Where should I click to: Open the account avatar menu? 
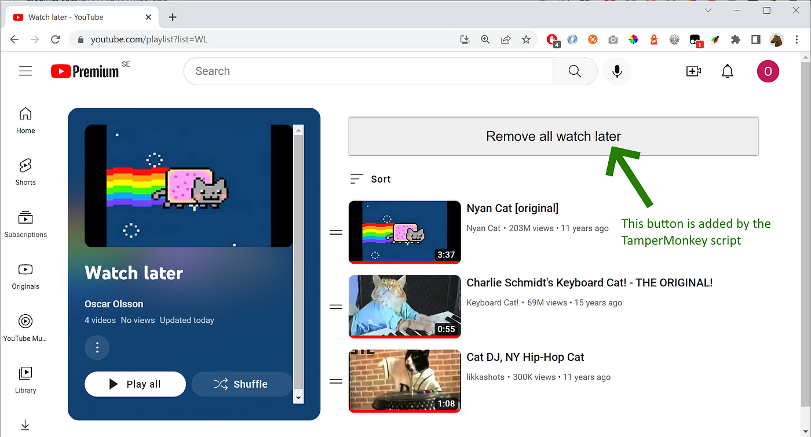[768, 71]
